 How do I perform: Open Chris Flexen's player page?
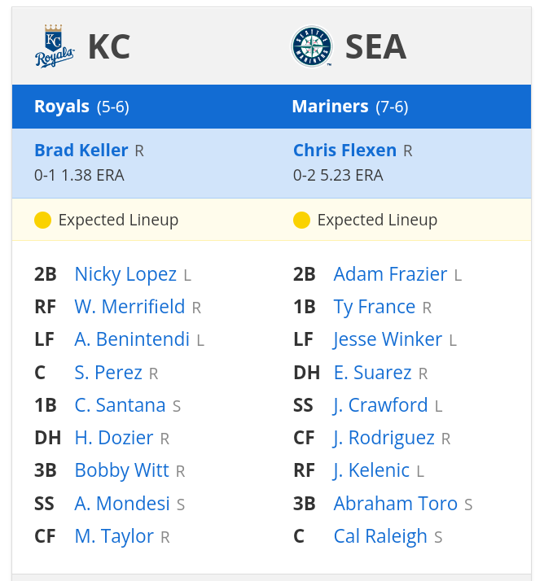pos(344,151)
